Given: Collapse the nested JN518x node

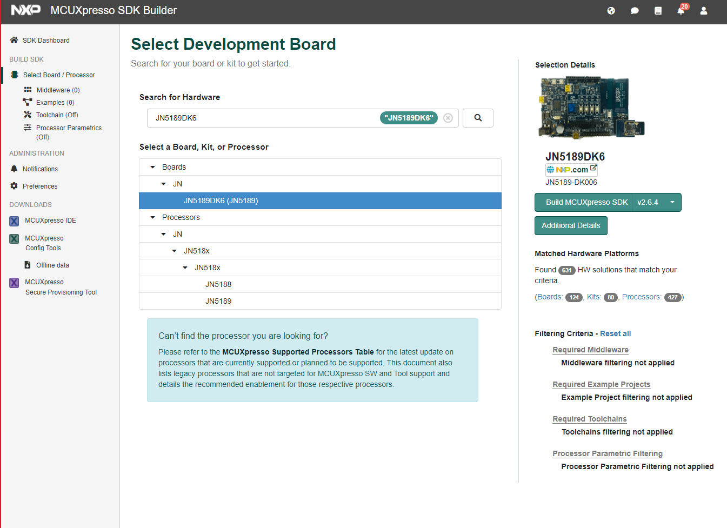Looking at the screenshot, I should click(185, 268).
